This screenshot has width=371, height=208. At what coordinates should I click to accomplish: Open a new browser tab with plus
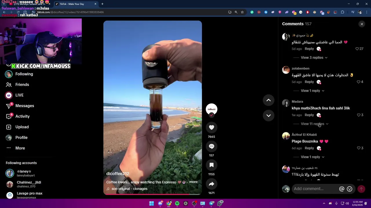click(102, 4)
